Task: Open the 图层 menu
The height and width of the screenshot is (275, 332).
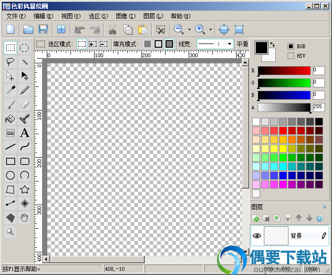Action: (x=153, y=16)
